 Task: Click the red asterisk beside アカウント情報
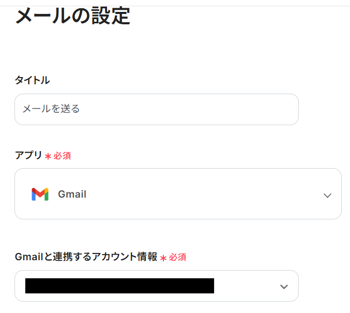coord(163,258)
